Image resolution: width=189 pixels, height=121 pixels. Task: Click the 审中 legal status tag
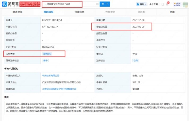(x=45, y=60)
